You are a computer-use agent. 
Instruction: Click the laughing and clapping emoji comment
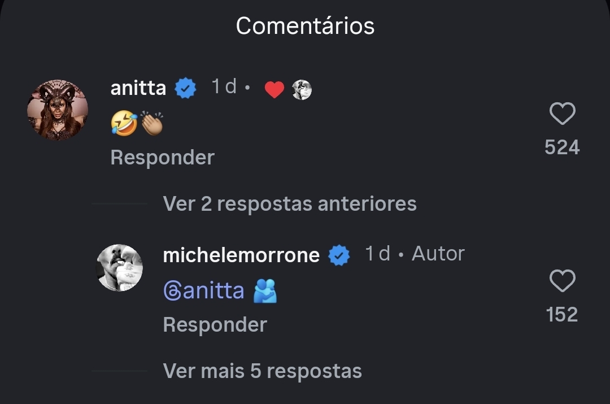coord(137,123)
